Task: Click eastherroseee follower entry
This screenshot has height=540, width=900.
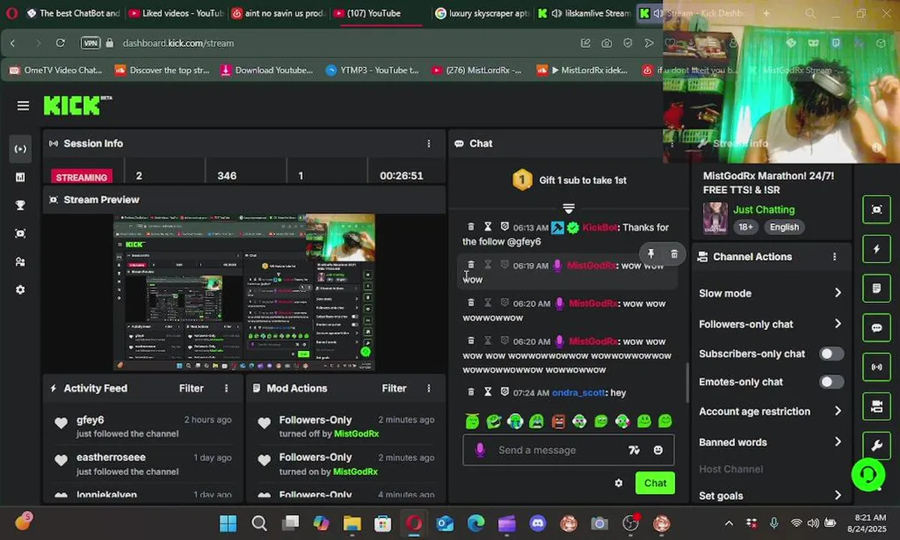Action: tap(143, 463)
